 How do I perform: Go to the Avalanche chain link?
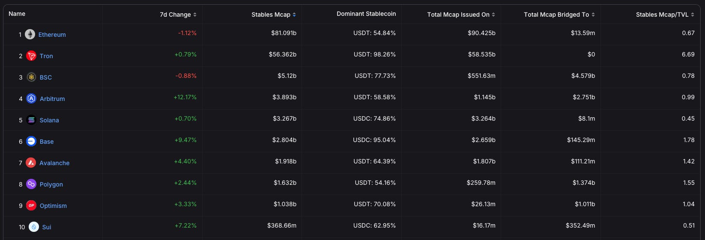(54, 163)
